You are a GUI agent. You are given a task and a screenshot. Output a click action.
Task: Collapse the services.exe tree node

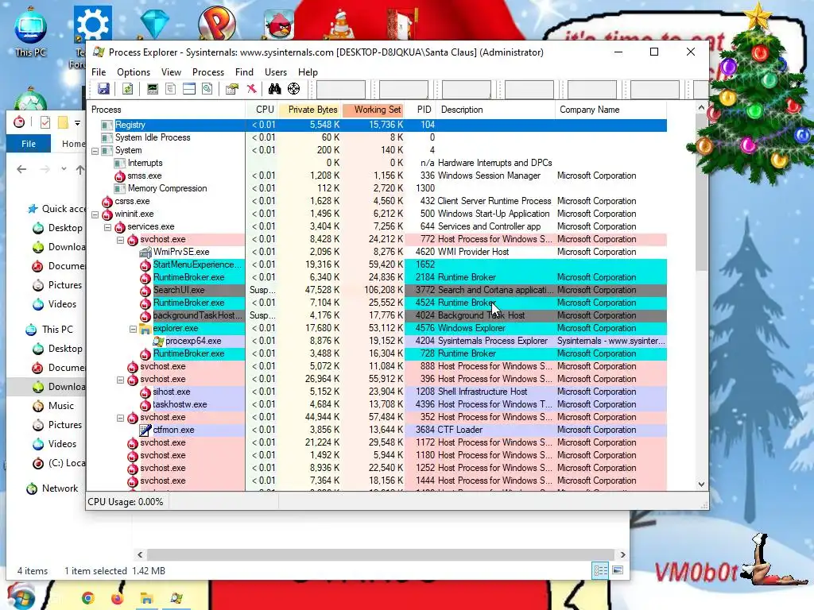pyautogui.click(x=107, y=227)
